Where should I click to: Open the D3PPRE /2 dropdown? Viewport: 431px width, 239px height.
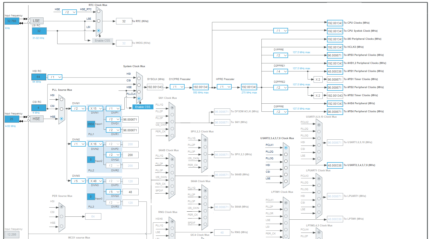(281, 112)
